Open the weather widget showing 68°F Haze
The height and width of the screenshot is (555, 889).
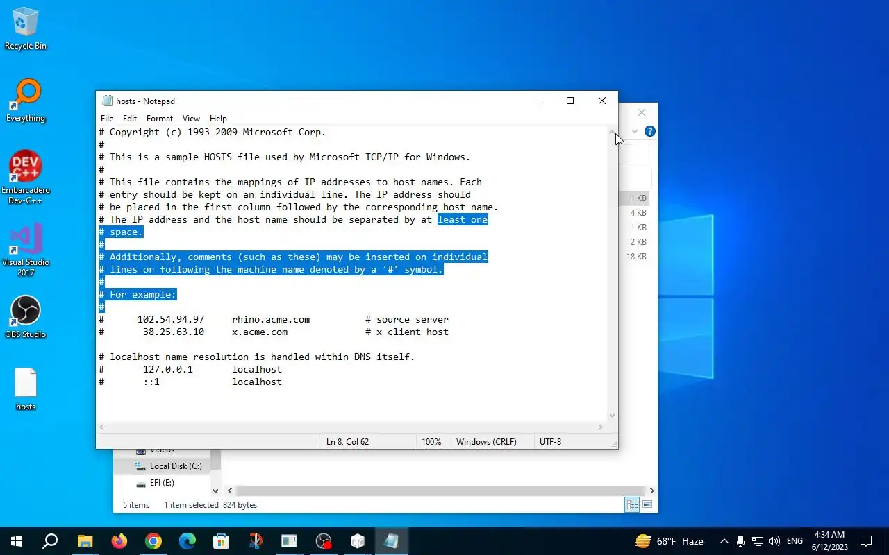click(669, 541)
